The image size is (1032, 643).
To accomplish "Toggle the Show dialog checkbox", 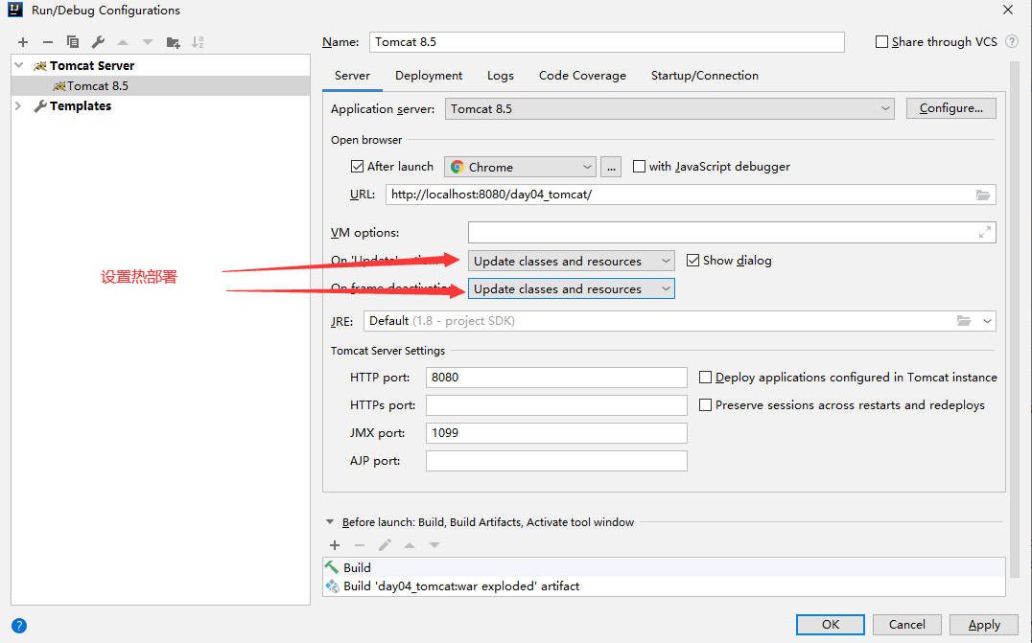I will (x=693, y=261).
